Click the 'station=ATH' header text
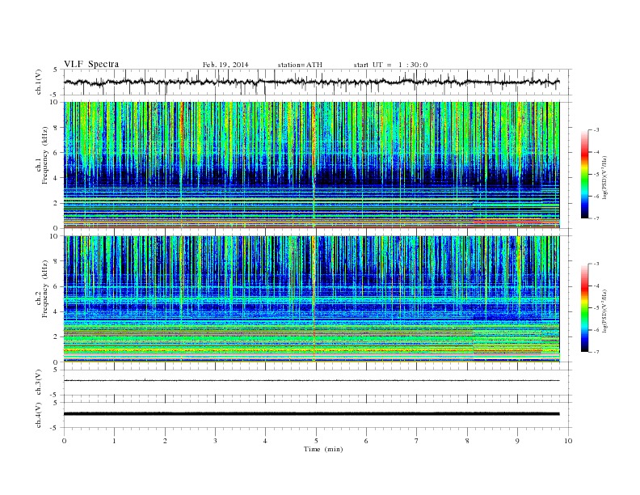 [300, 65]
